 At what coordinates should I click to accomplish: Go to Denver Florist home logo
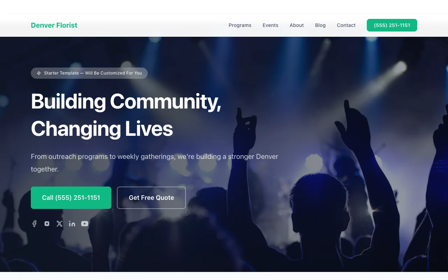(x=54, y=25)
